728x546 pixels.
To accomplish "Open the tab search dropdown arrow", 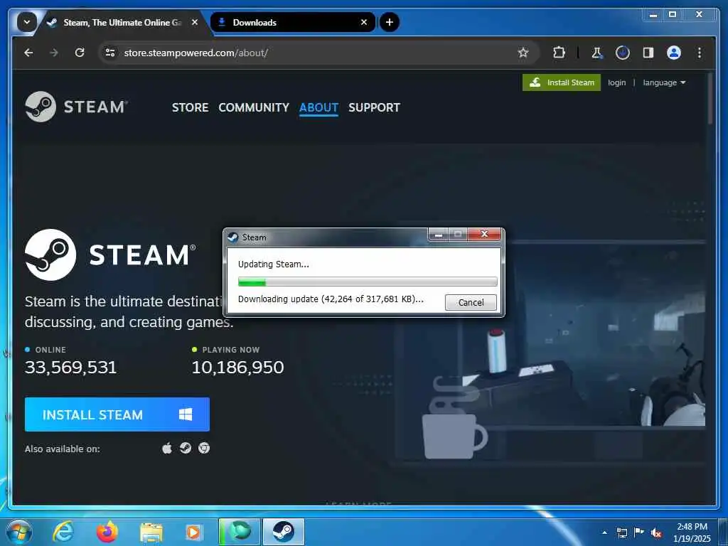I will pos(27,22).
